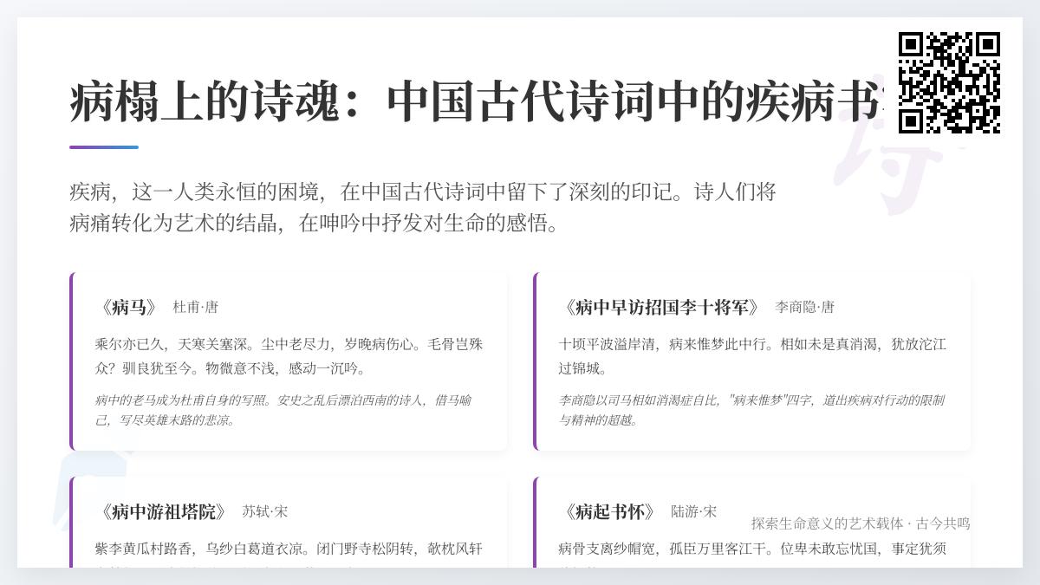Viewport: 1040px width, 585px height.
Task: Select the poem title 《病马》
Action: pyautogui.click(x=128, y=307)
